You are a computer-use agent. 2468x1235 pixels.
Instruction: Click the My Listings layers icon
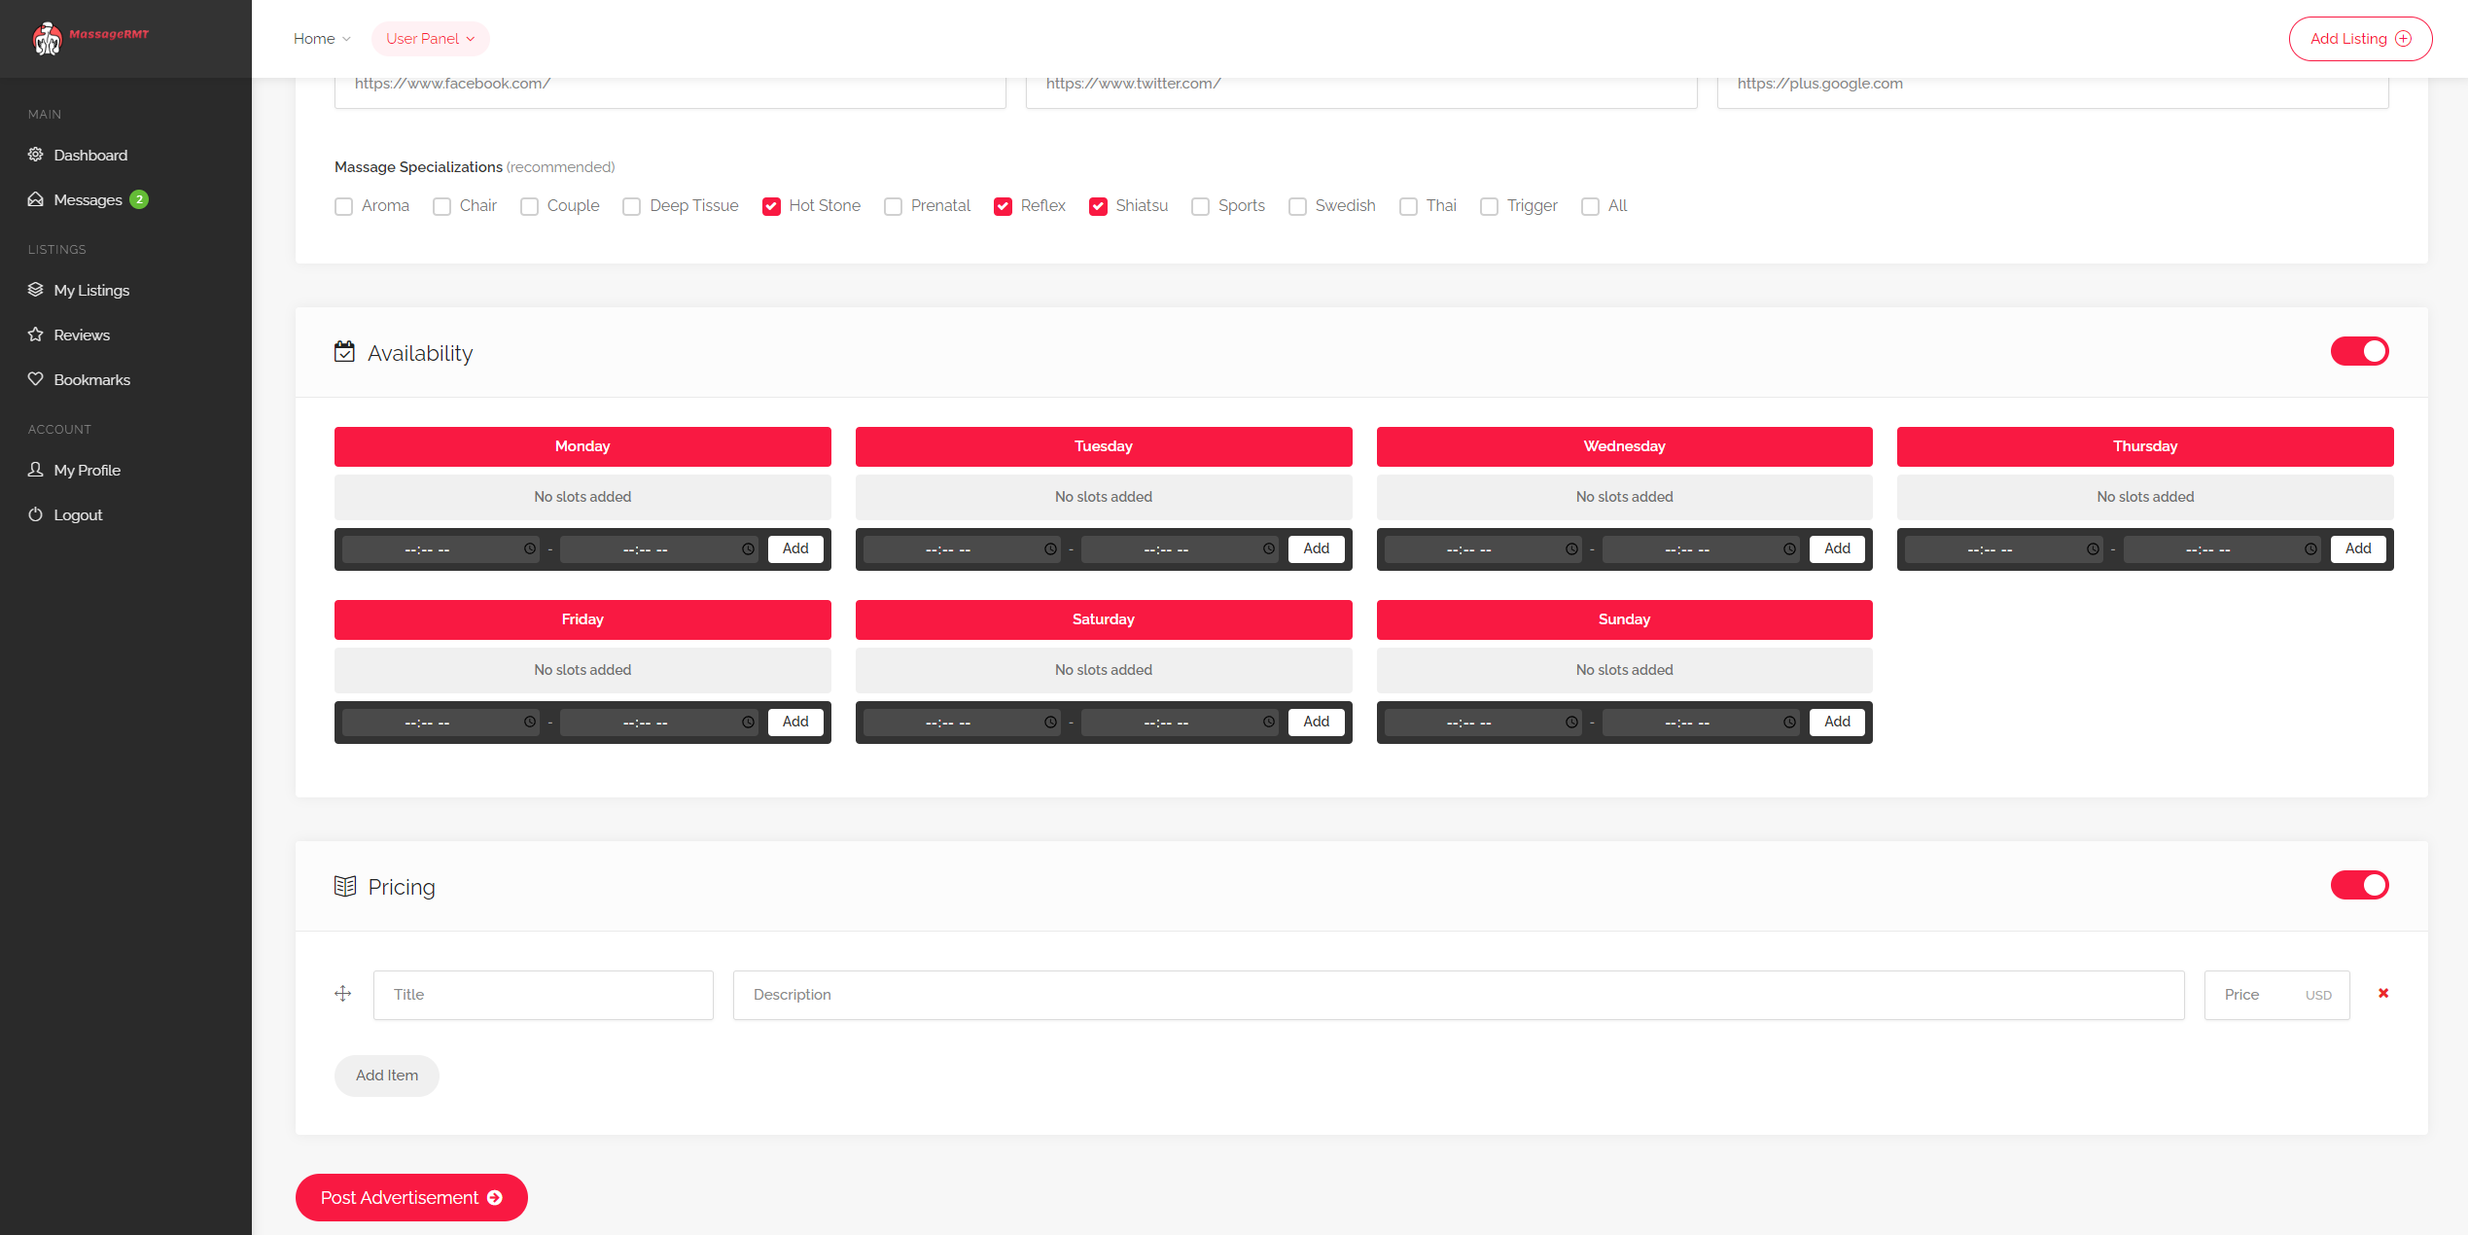[36, 290]
